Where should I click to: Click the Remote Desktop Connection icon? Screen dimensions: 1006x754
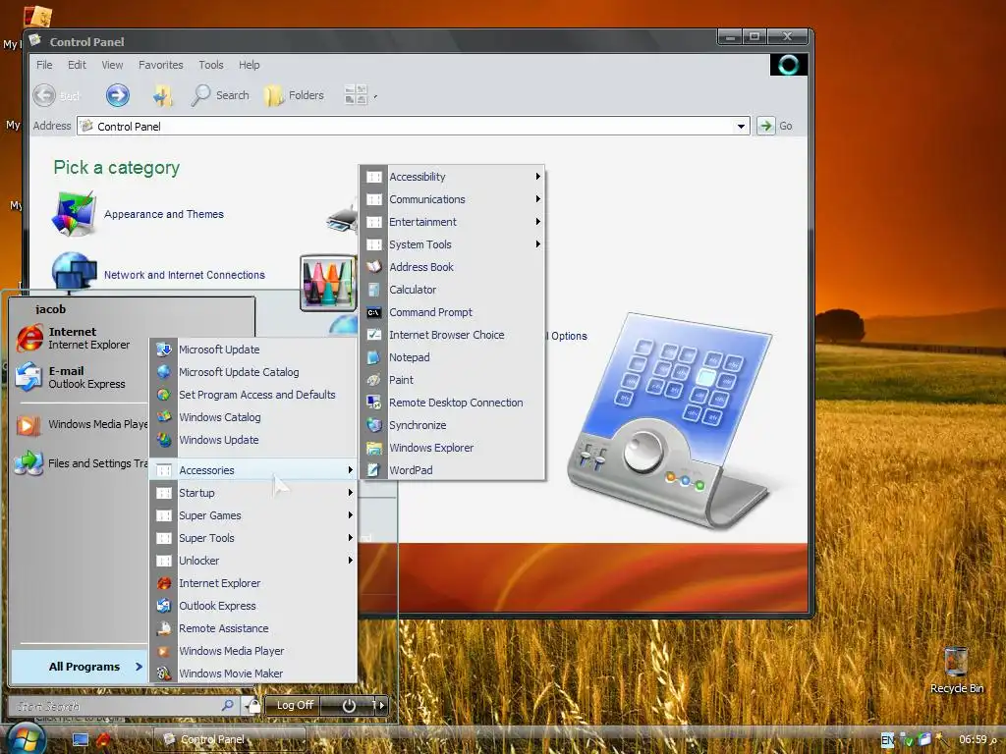[374, 403]
